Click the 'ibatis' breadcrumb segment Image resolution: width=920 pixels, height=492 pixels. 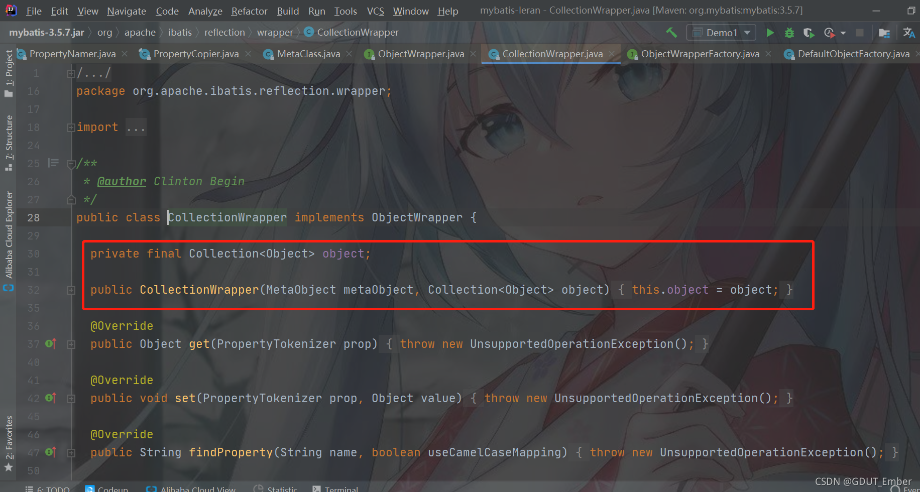click(180, 33)
